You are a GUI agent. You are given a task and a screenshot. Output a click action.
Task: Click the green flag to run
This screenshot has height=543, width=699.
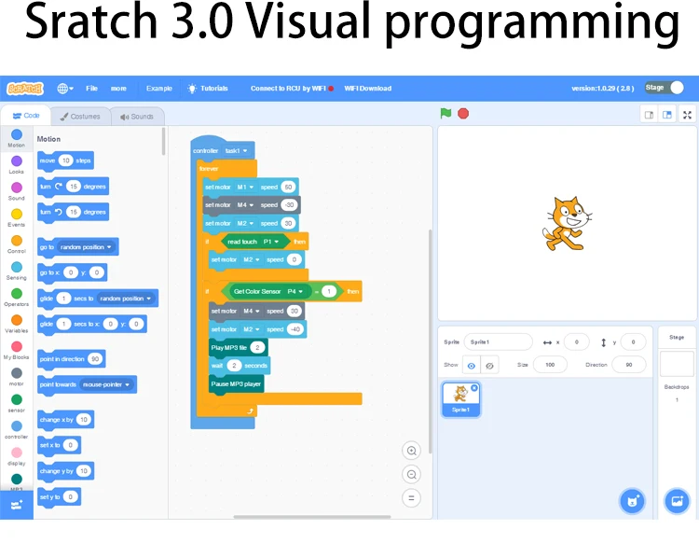pos(445,113)
